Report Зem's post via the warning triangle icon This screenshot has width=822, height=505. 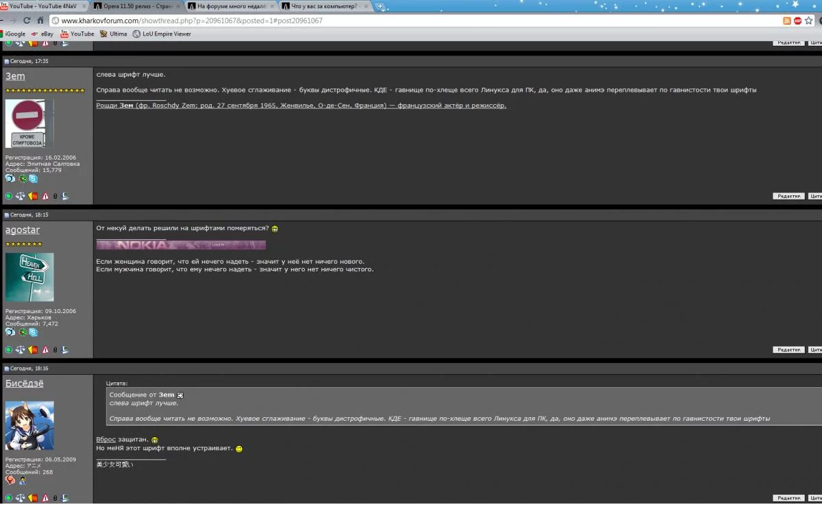(44, 195)
